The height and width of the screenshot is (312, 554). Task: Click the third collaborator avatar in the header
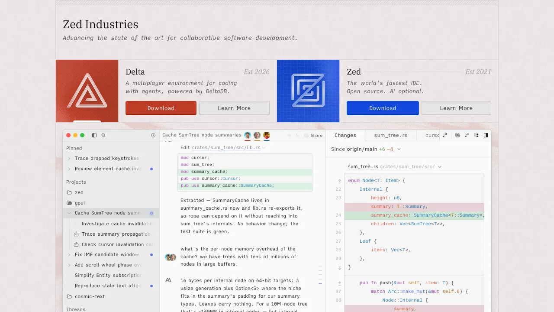[x=267, y=135]
